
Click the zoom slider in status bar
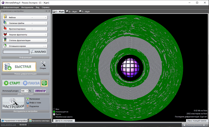194,125
